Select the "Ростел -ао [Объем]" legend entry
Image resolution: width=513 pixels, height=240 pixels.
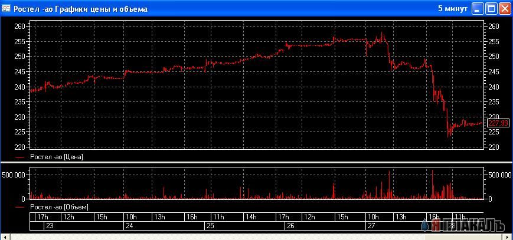(59, 207)
